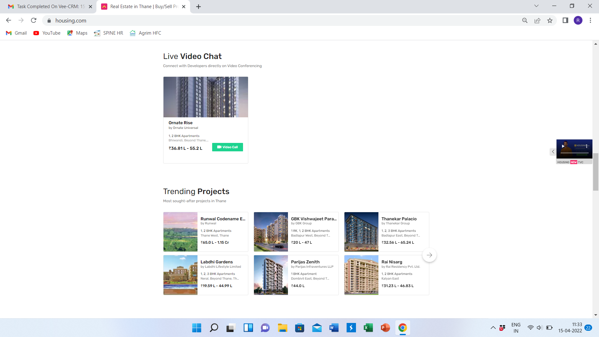This screenshot has width=599, height=337.
Task: Show next trending projects with the arrow
Action: [429, 255]
